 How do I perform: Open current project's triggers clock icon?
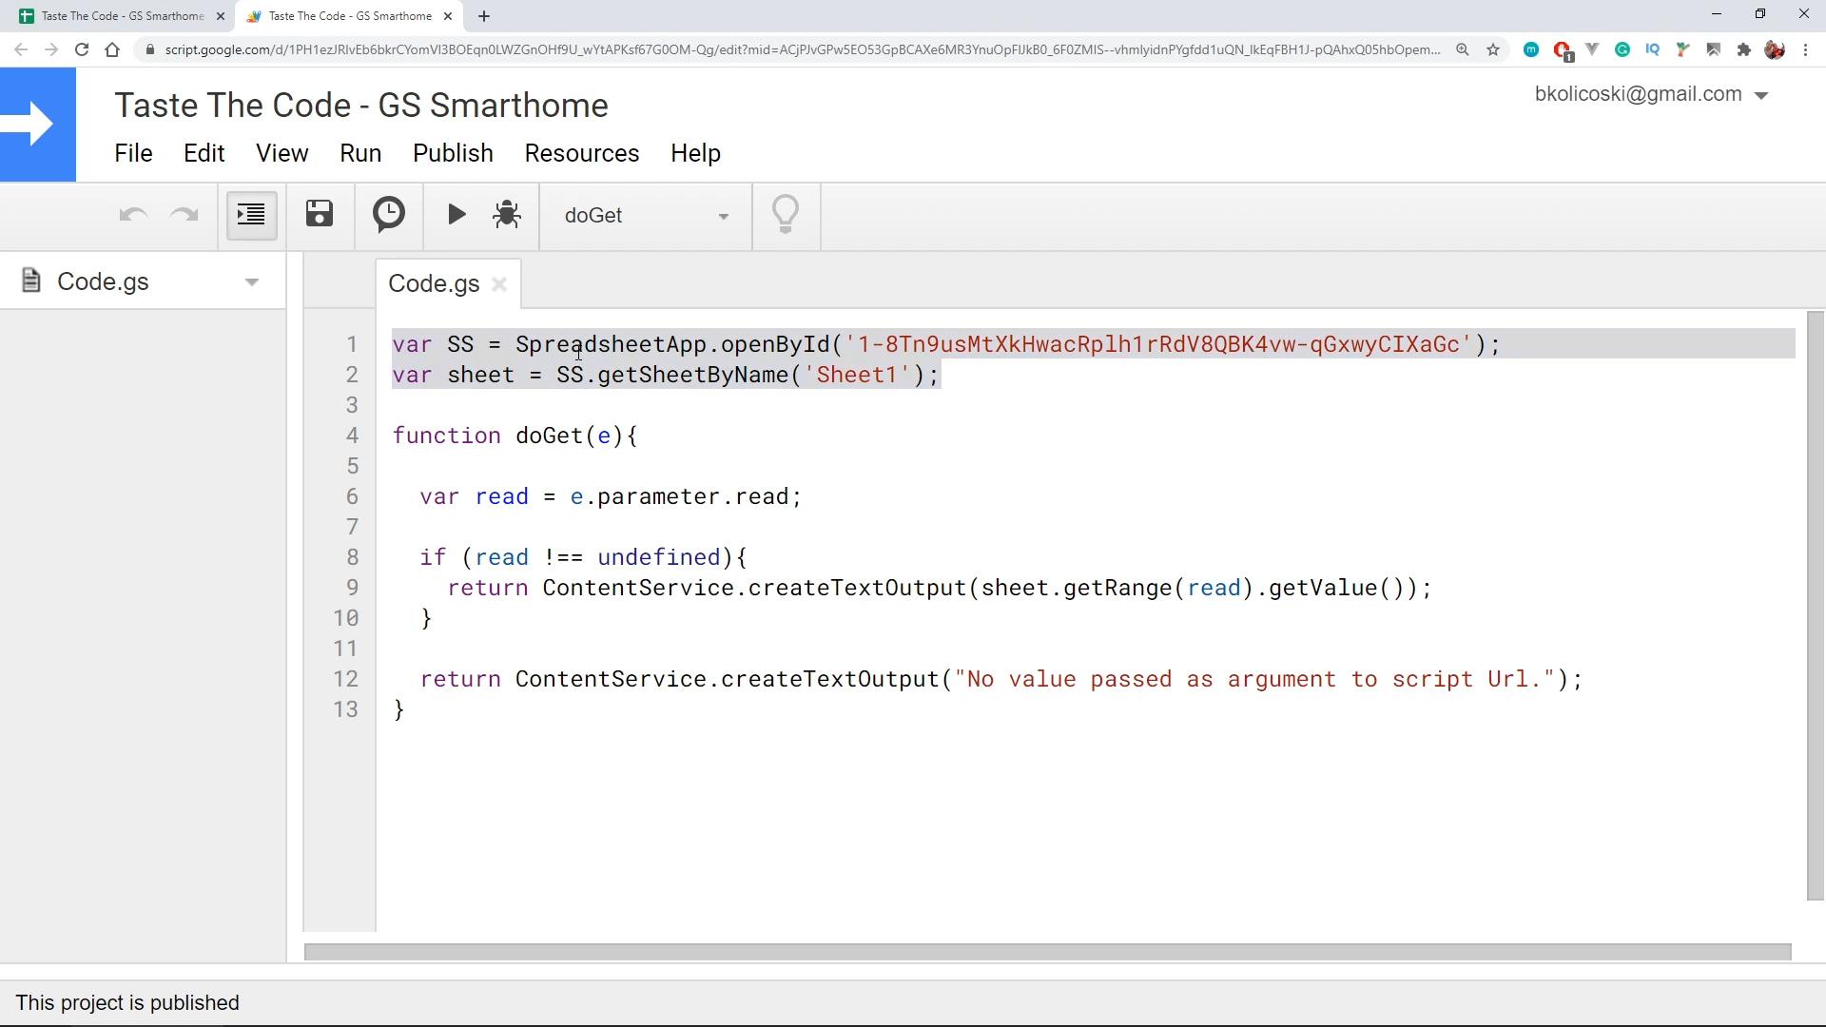tap(389, 214)
